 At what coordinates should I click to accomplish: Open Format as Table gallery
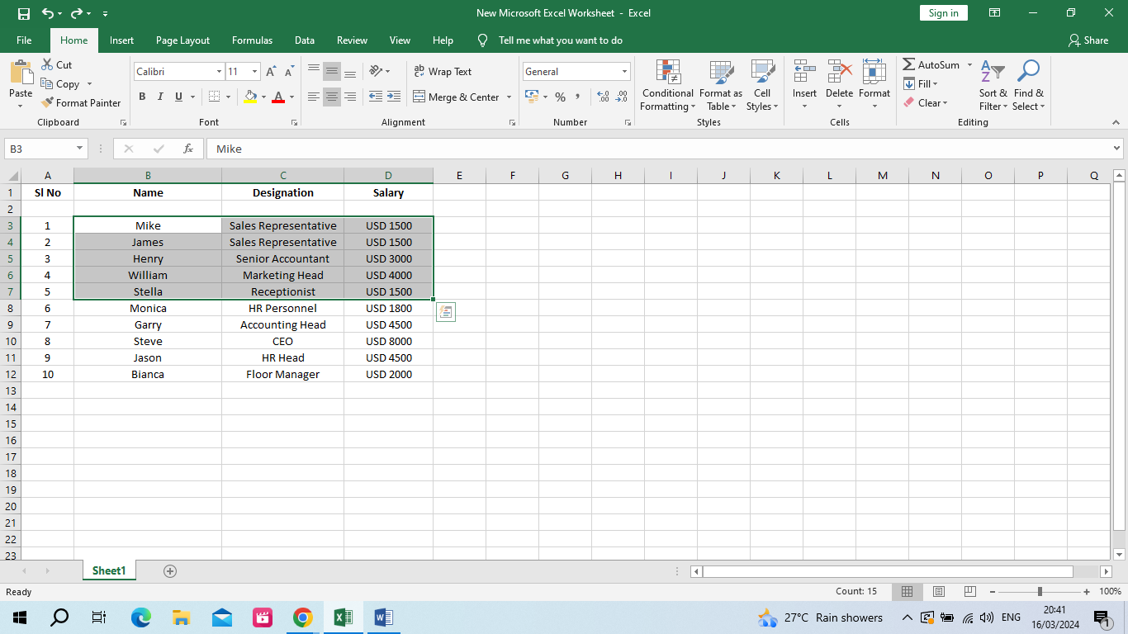pyautogui.click(x=720, y=85)
